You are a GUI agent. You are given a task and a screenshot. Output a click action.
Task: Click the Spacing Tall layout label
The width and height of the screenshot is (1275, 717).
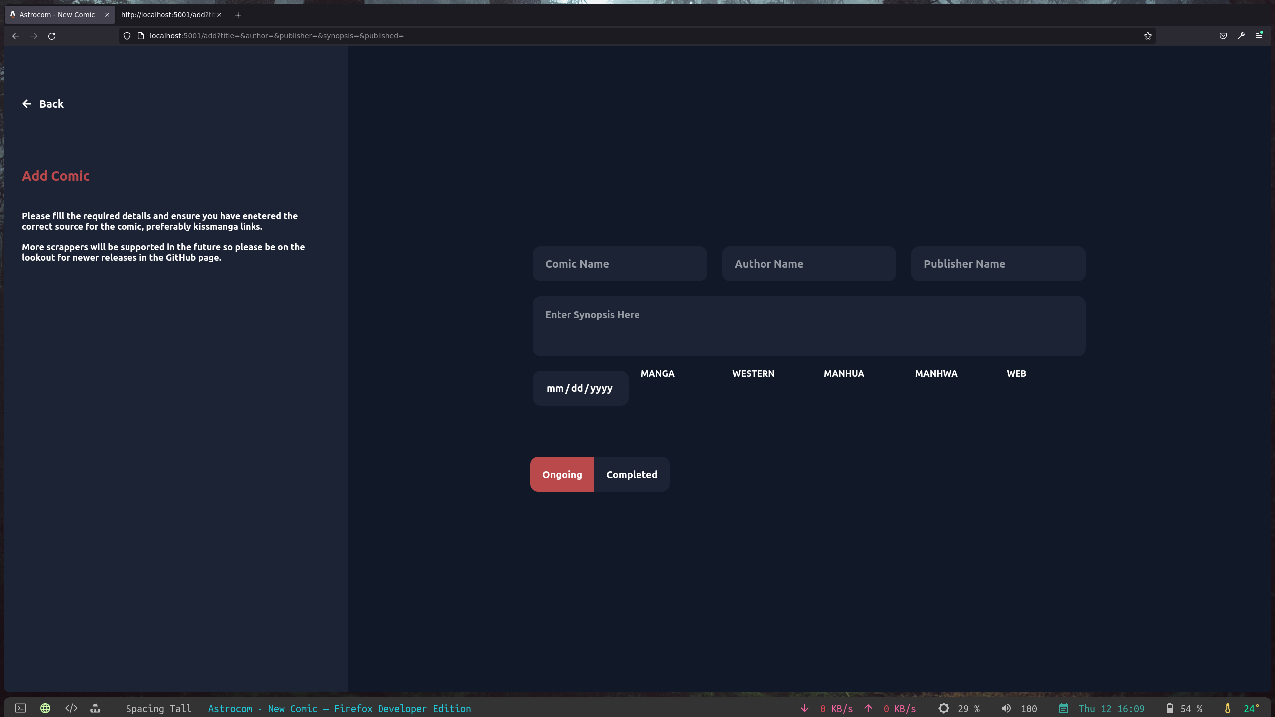pos(158,708)
